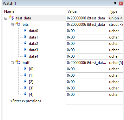Select the [0] array element
Image resolution: width=124 pixels, height=120 pixels.
(31, 69)
